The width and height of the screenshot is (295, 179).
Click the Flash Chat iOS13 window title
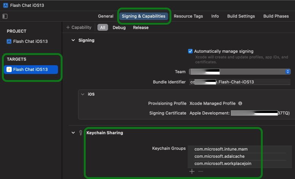27,5
